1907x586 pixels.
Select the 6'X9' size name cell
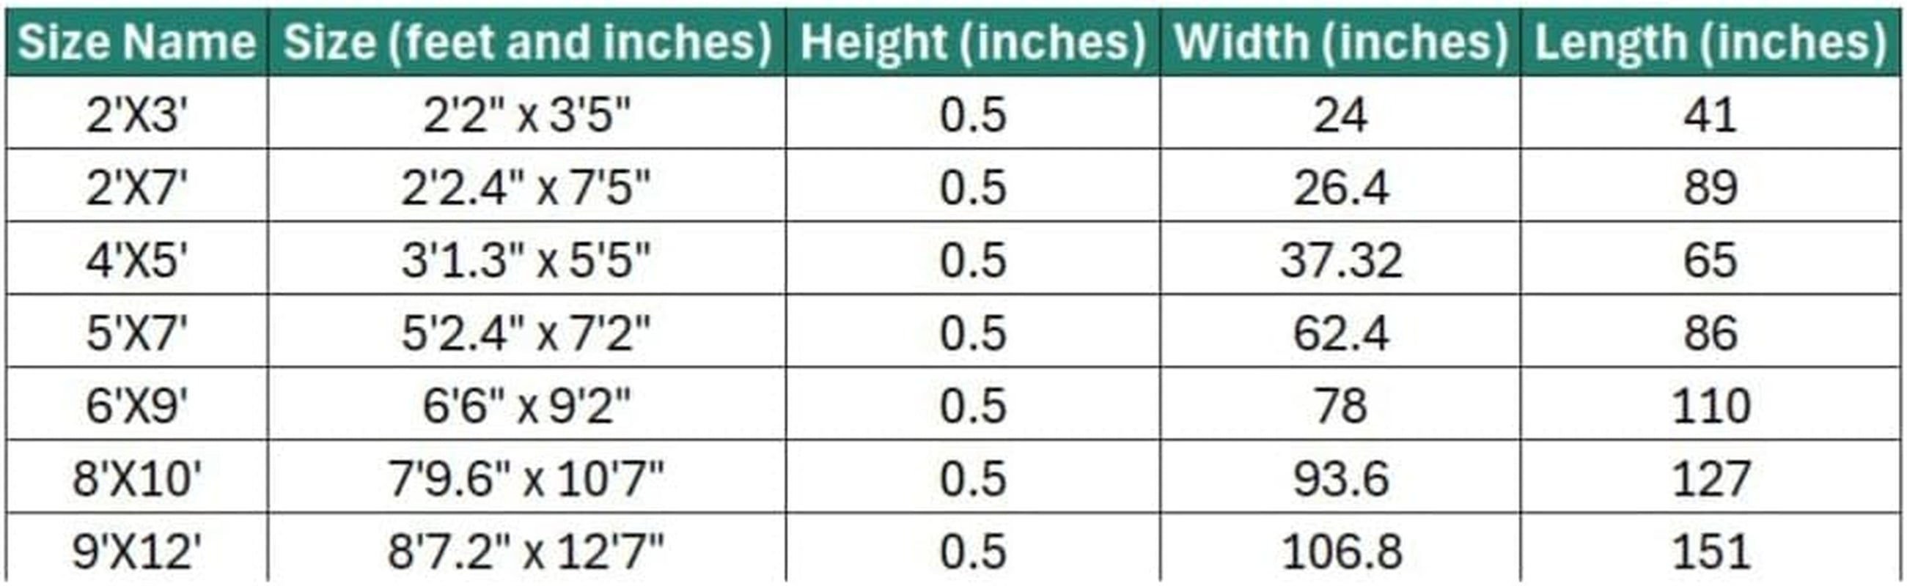coord(137,405)
